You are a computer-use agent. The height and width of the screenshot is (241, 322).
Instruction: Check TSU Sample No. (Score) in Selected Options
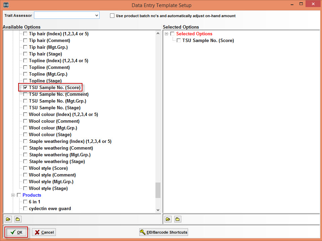coord(179,40)
